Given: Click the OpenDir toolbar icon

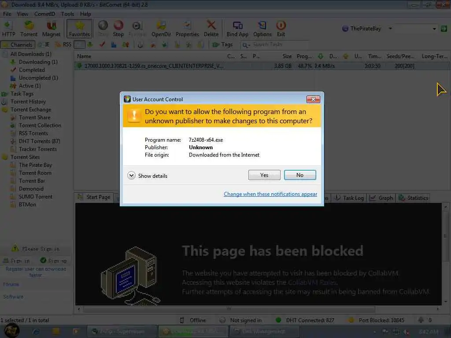Looking at the screenshot, I should pos(161,29).
